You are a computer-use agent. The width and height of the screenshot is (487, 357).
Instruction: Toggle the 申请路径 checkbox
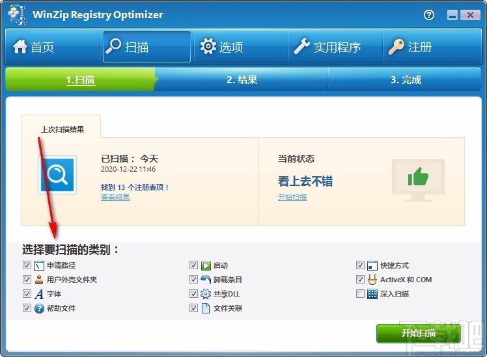27,265
